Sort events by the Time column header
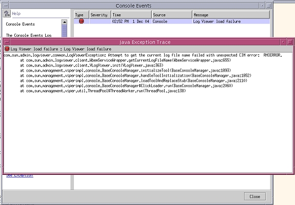This screenshot has height=205, width=295. pyautogui.click(x=131, y=15)
